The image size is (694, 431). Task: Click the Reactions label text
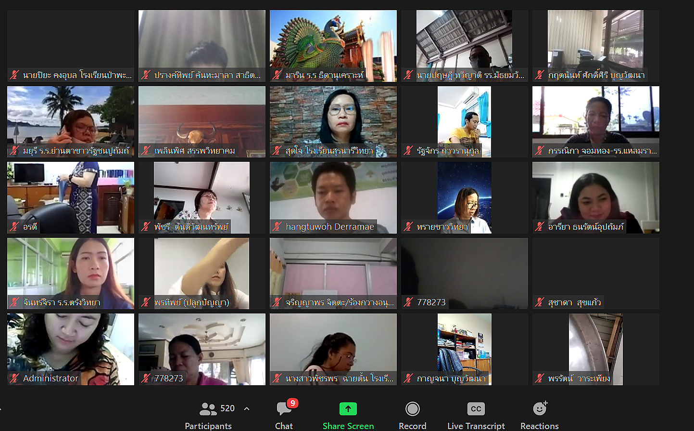[x=539, y=426]
